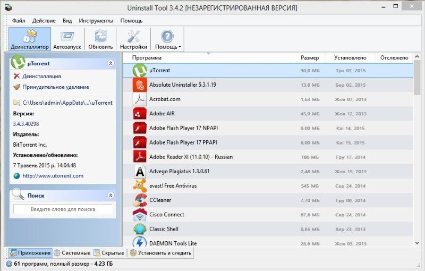Collapse the µTorrent details panel

(x=110, y=63)
